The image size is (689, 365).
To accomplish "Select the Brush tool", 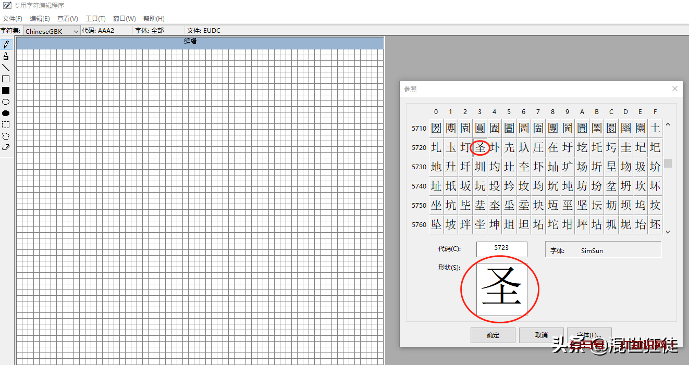I will tap(6, 55).
